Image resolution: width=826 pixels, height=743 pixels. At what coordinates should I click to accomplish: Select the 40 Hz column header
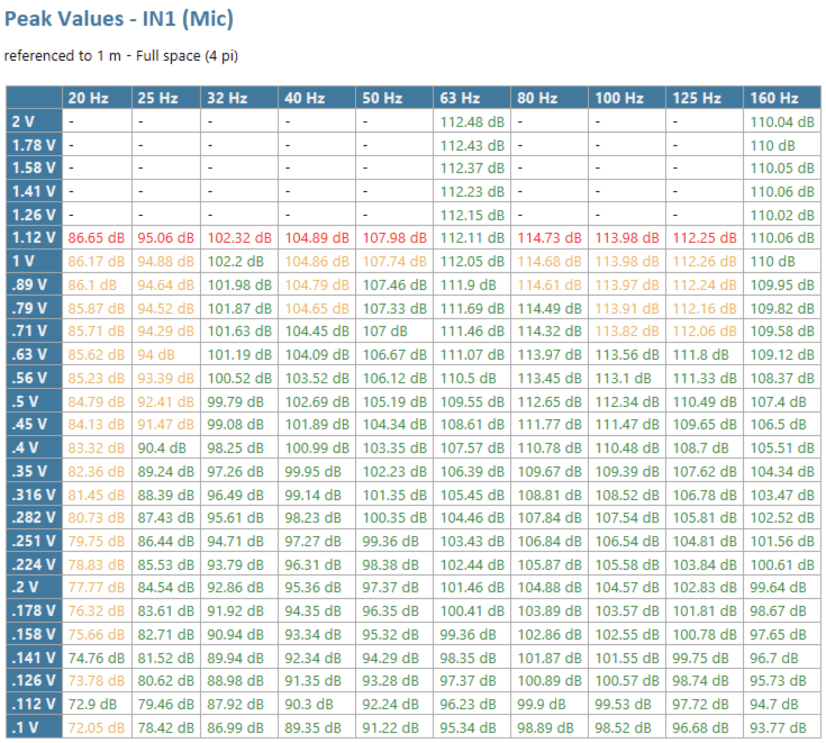pyautogui.click(x=317, y=98)
